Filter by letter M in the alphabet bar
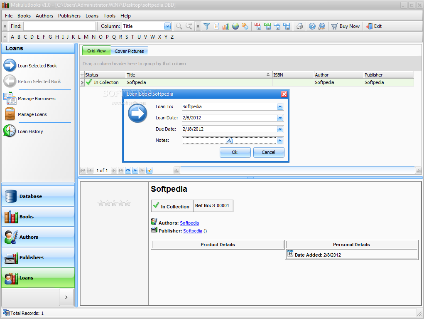 pos(86,37)
